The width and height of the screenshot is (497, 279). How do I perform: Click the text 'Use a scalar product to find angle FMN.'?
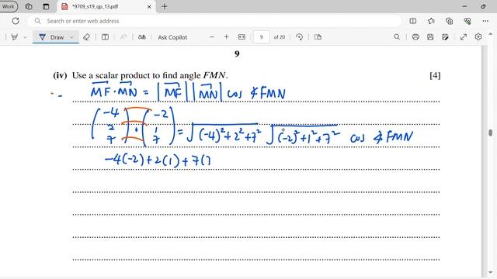150,75
